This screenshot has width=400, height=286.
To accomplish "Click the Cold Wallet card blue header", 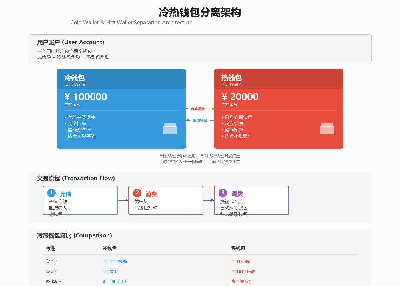I will click(121, 79).
